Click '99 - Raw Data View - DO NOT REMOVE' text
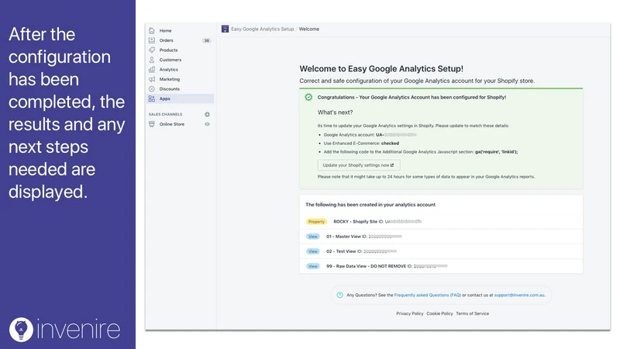The height and width of the screenshot is (349, 620). point(366,266)
